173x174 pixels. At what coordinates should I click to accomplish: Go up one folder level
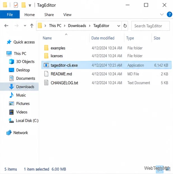[32, 26]
